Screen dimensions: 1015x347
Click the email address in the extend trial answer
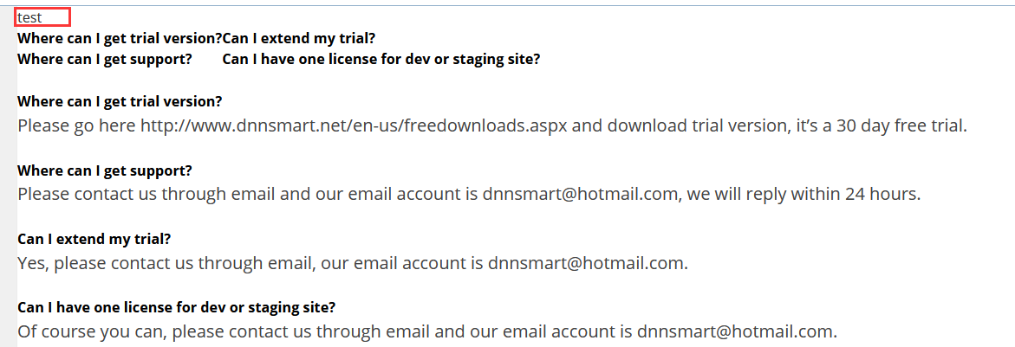coord(586,264)
